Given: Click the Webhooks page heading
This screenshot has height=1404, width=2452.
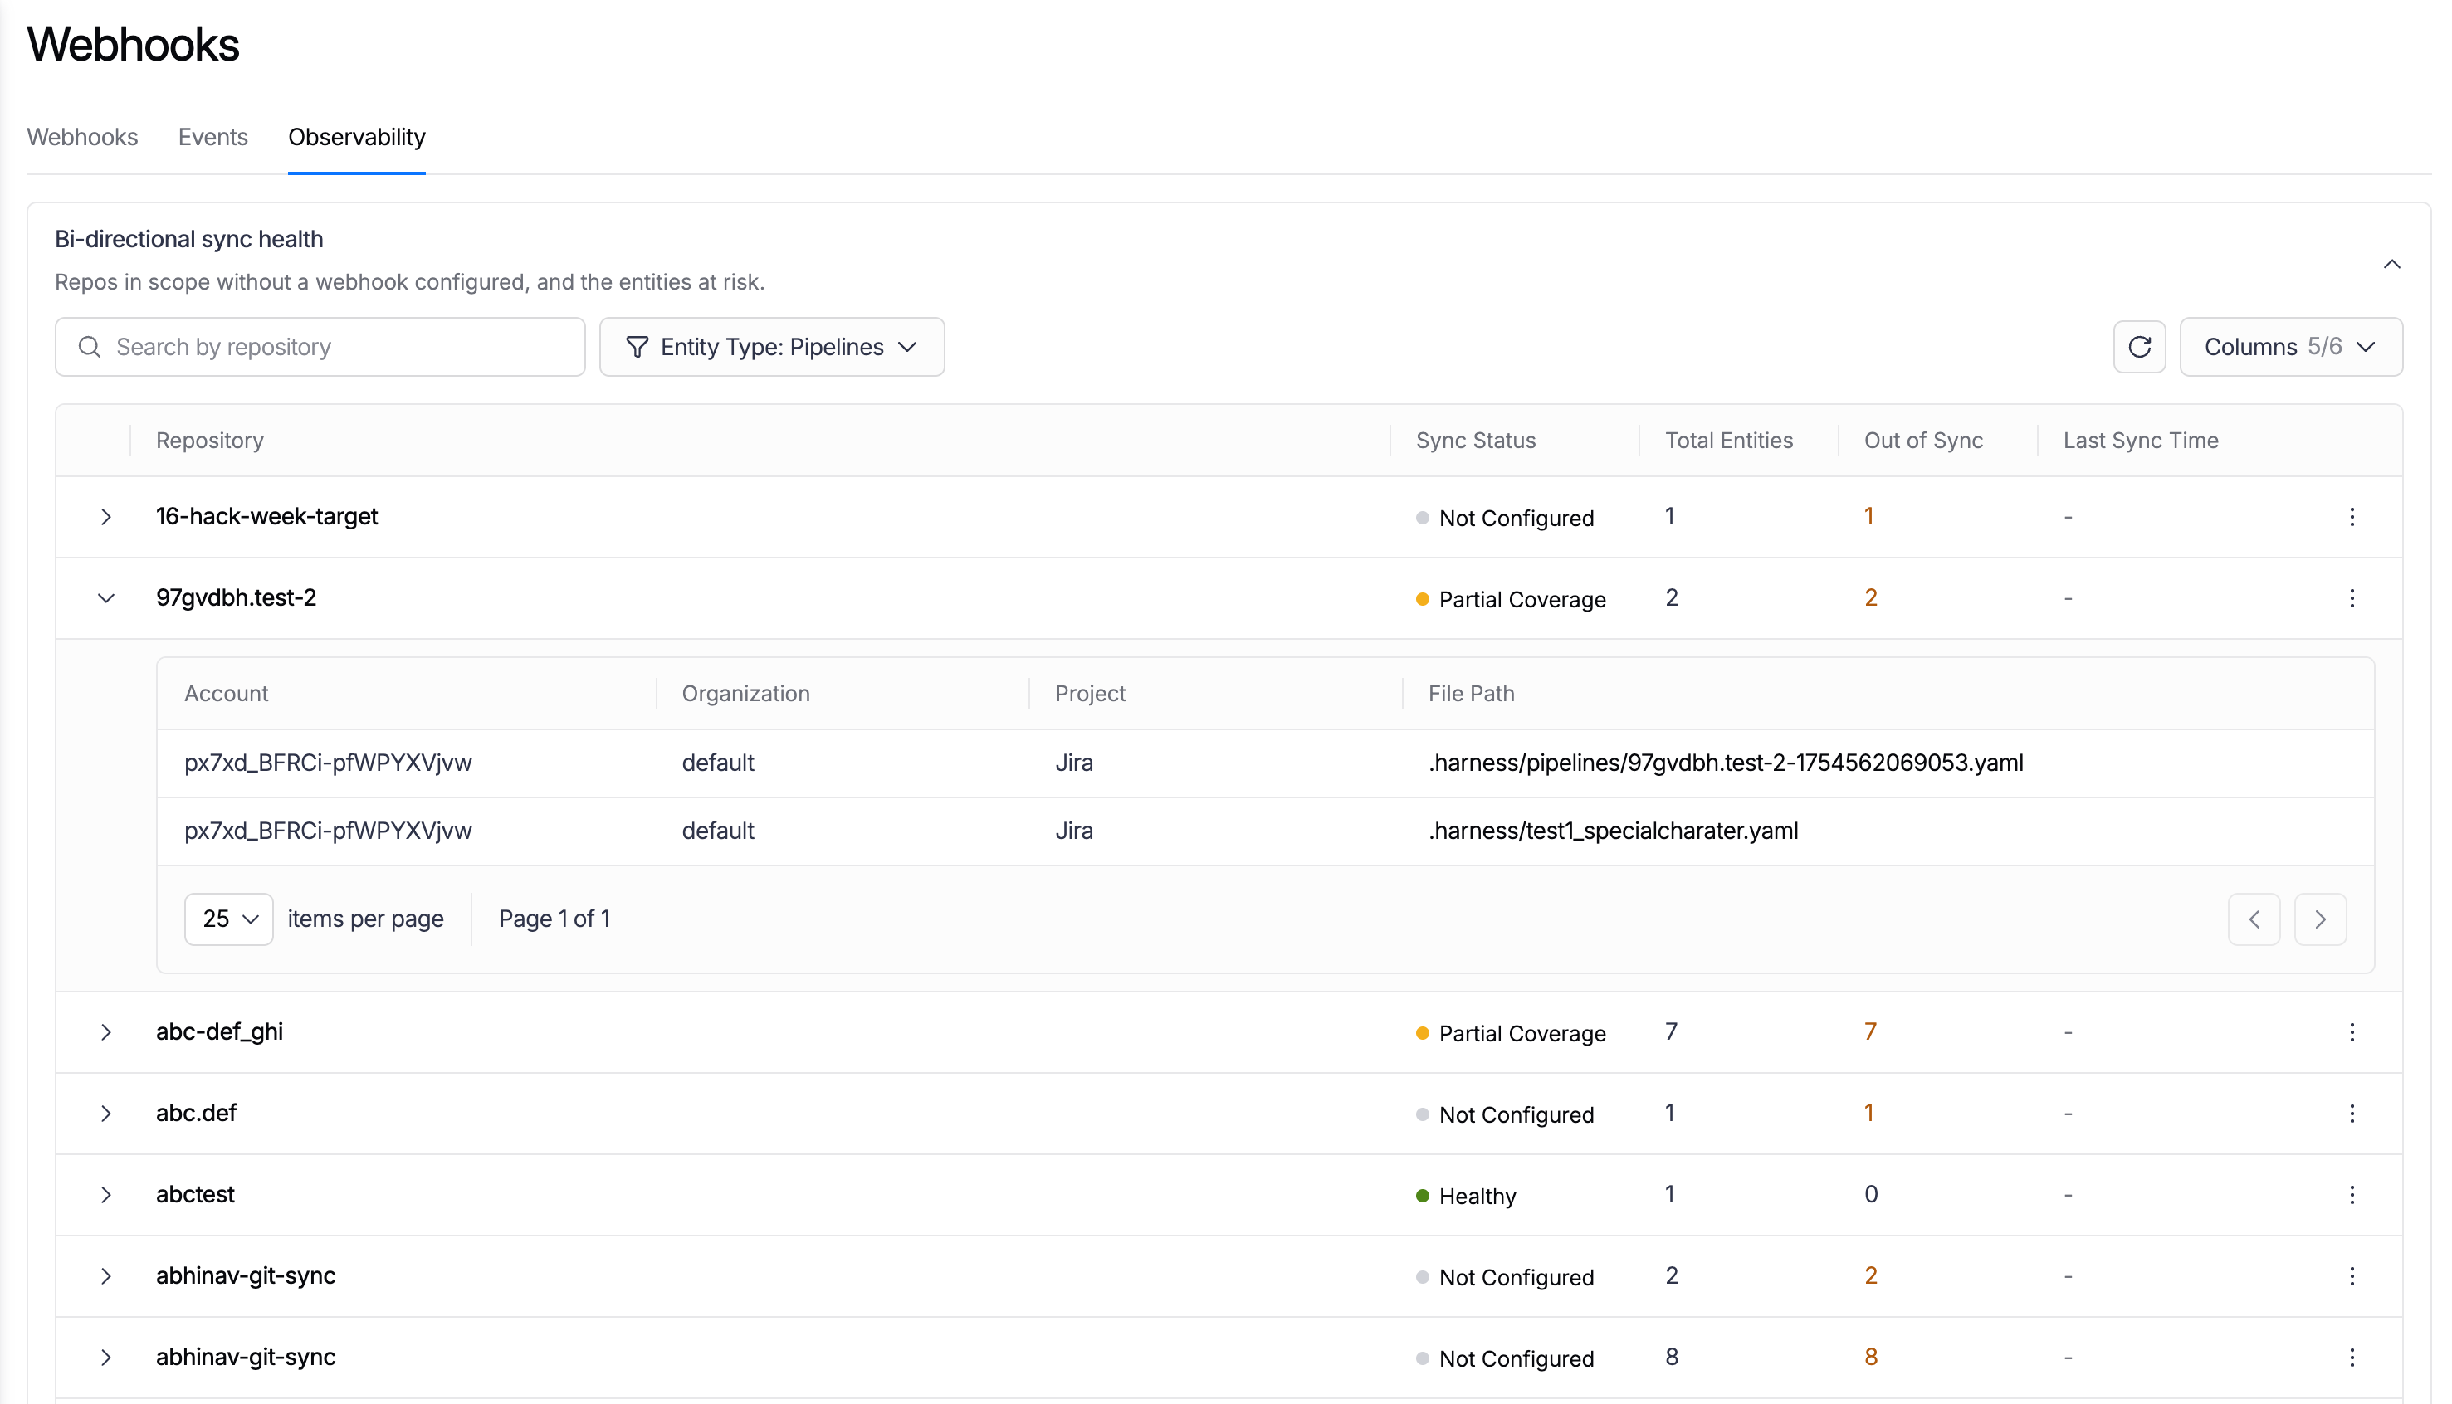Looking at the screenshot, I should [133, 44].
